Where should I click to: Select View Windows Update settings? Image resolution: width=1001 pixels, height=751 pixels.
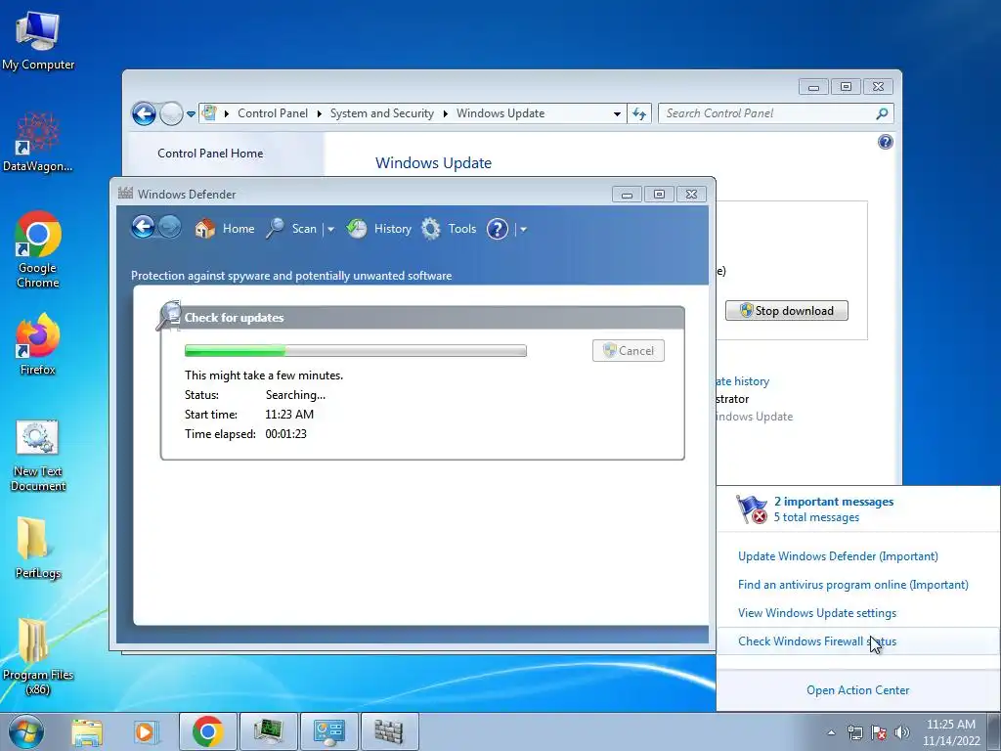(x=817, y=613)
